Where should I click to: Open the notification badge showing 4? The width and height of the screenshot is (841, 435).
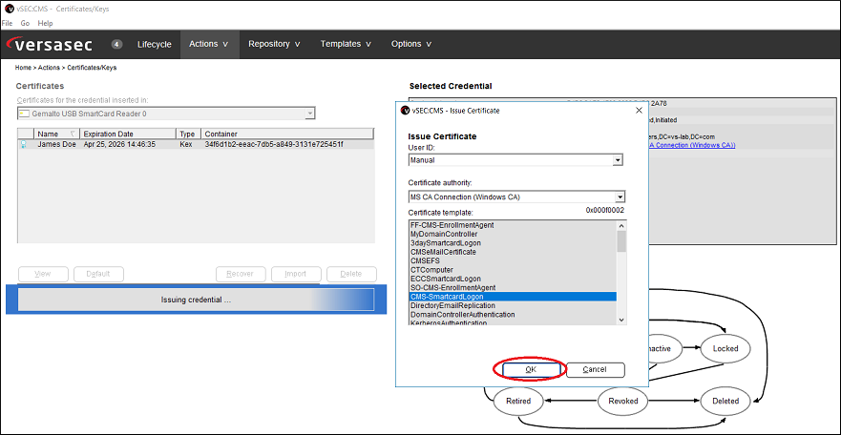116,44
